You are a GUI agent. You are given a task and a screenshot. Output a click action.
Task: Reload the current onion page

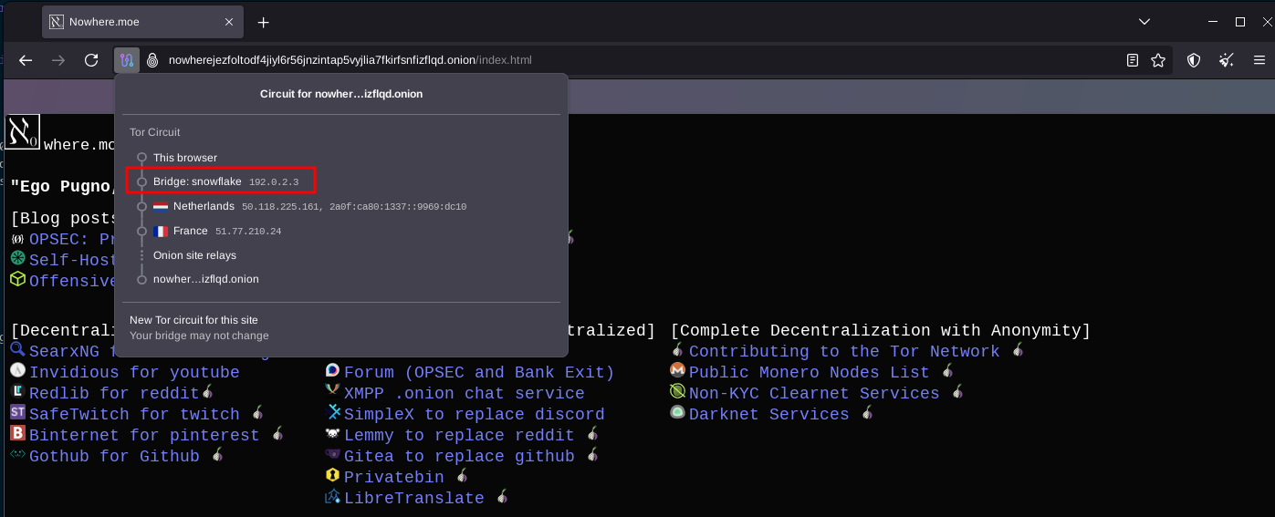tap(91, 60)
